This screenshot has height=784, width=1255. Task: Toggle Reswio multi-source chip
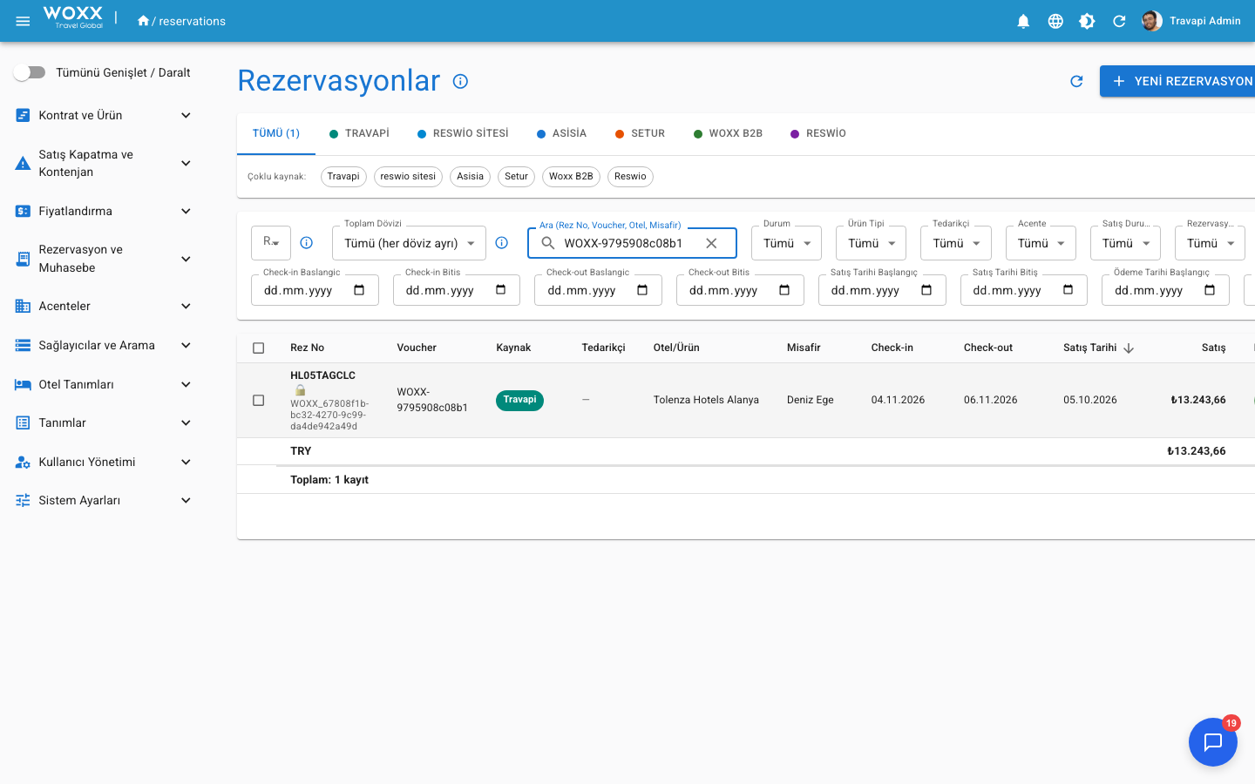coord(630,176)
